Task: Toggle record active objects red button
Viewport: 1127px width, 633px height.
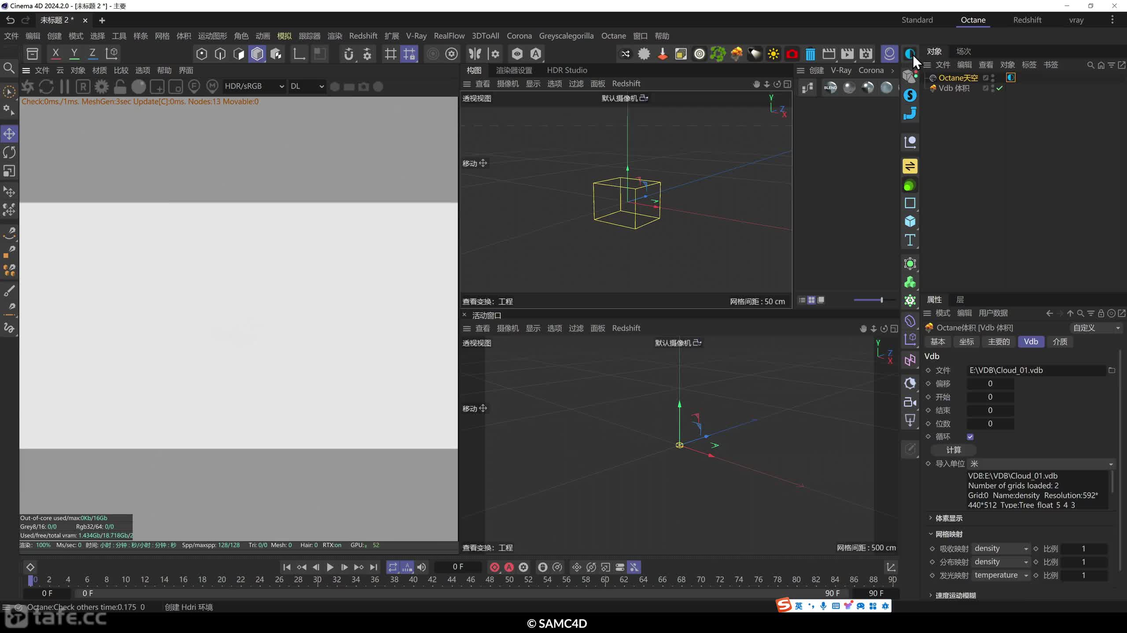Action: pyautogui.click(x=494, y=567)
